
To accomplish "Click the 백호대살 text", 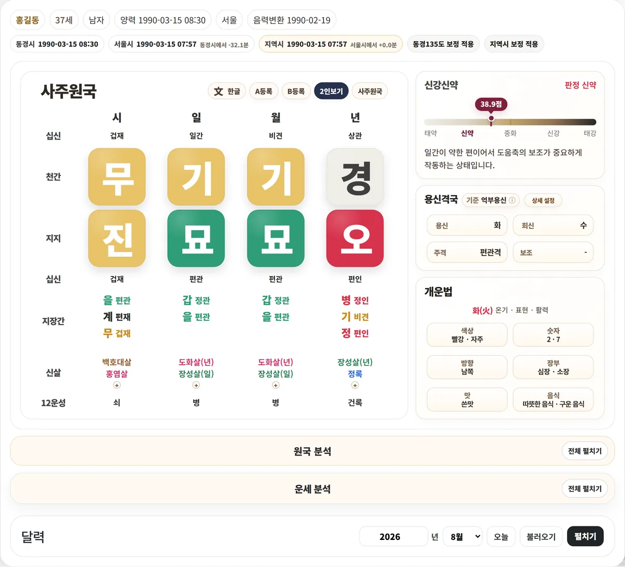I will click(x=117, y=362).
